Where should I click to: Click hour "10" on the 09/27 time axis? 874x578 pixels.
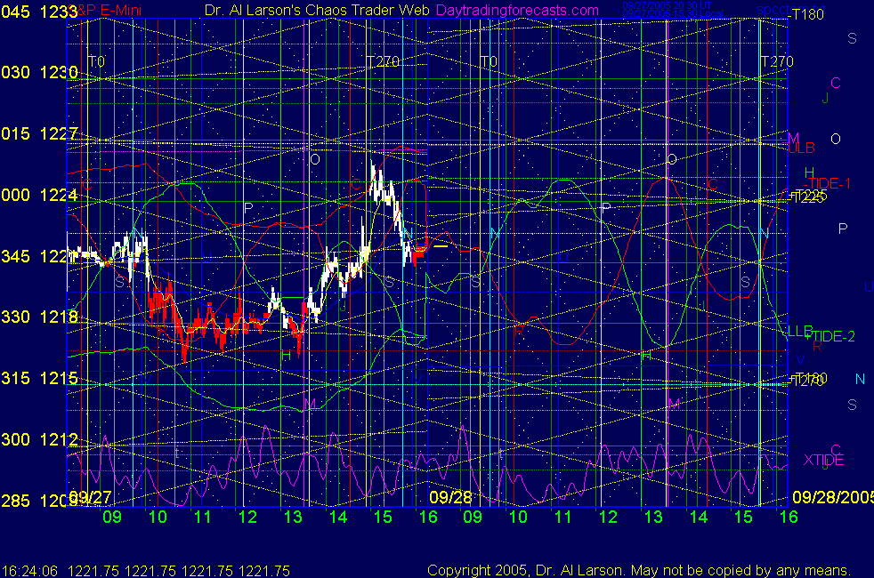tap(158, 517)
